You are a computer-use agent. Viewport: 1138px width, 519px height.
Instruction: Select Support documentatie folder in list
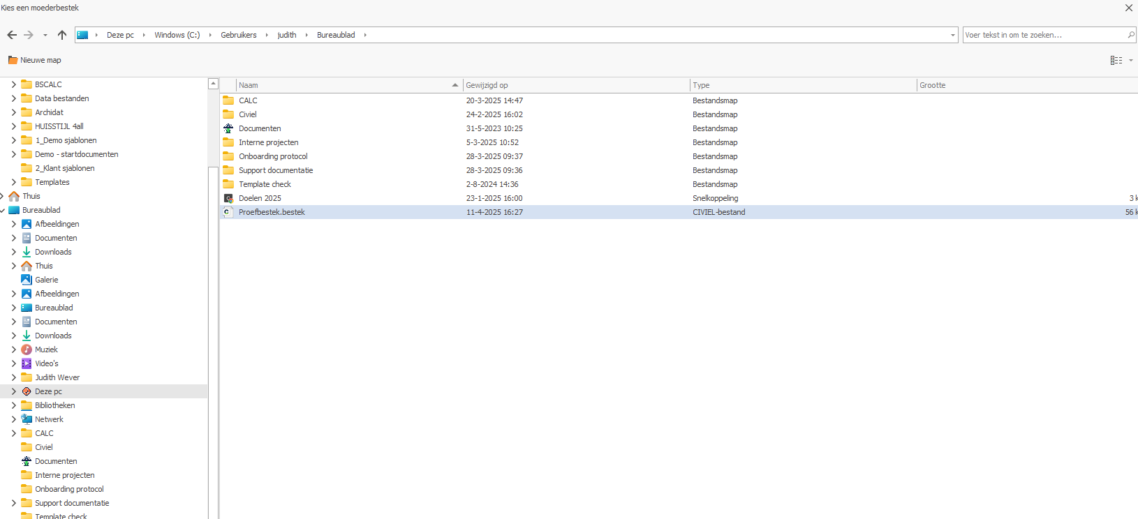[276, 170]
